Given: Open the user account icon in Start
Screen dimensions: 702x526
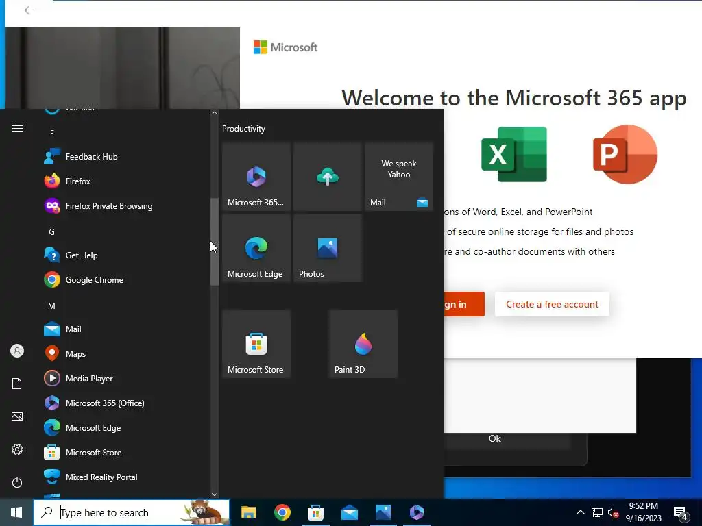Looking at the screenshot, I should tap(17, 351).
